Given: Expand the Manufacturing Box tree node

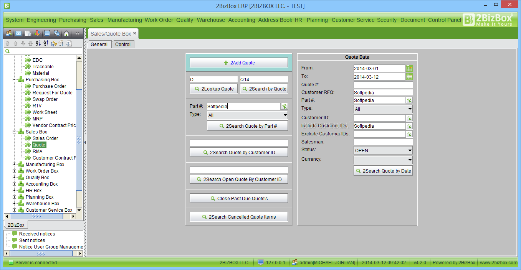Looking at the screenshot, I should [x=15, y=165].
